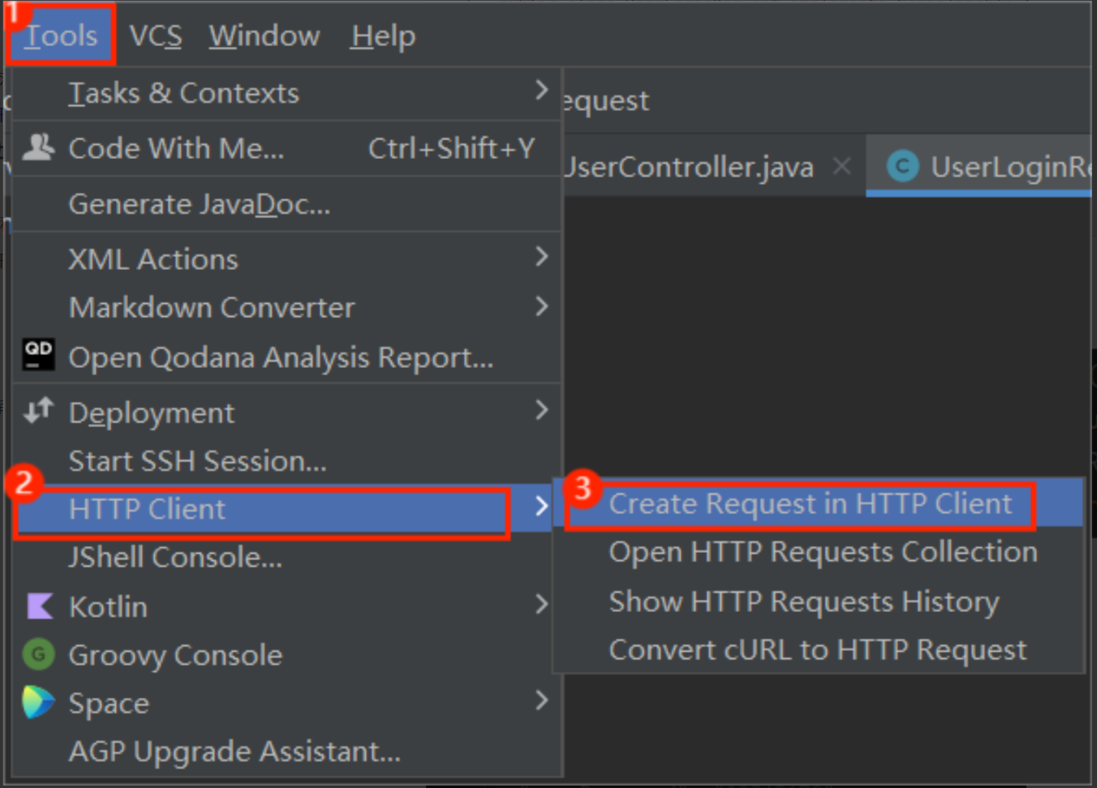Expand the Tasks & Contexts submenu arrow
This screenshot has width=1097, height=788.
[x=541, y=91]
